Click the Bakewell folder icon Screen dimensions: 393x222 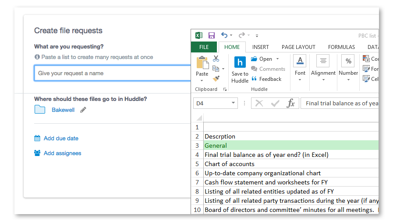(39, 110)
